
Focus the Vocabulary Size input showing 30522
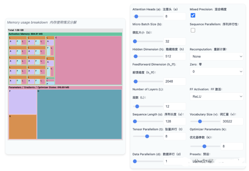click(x=232, y=121)
